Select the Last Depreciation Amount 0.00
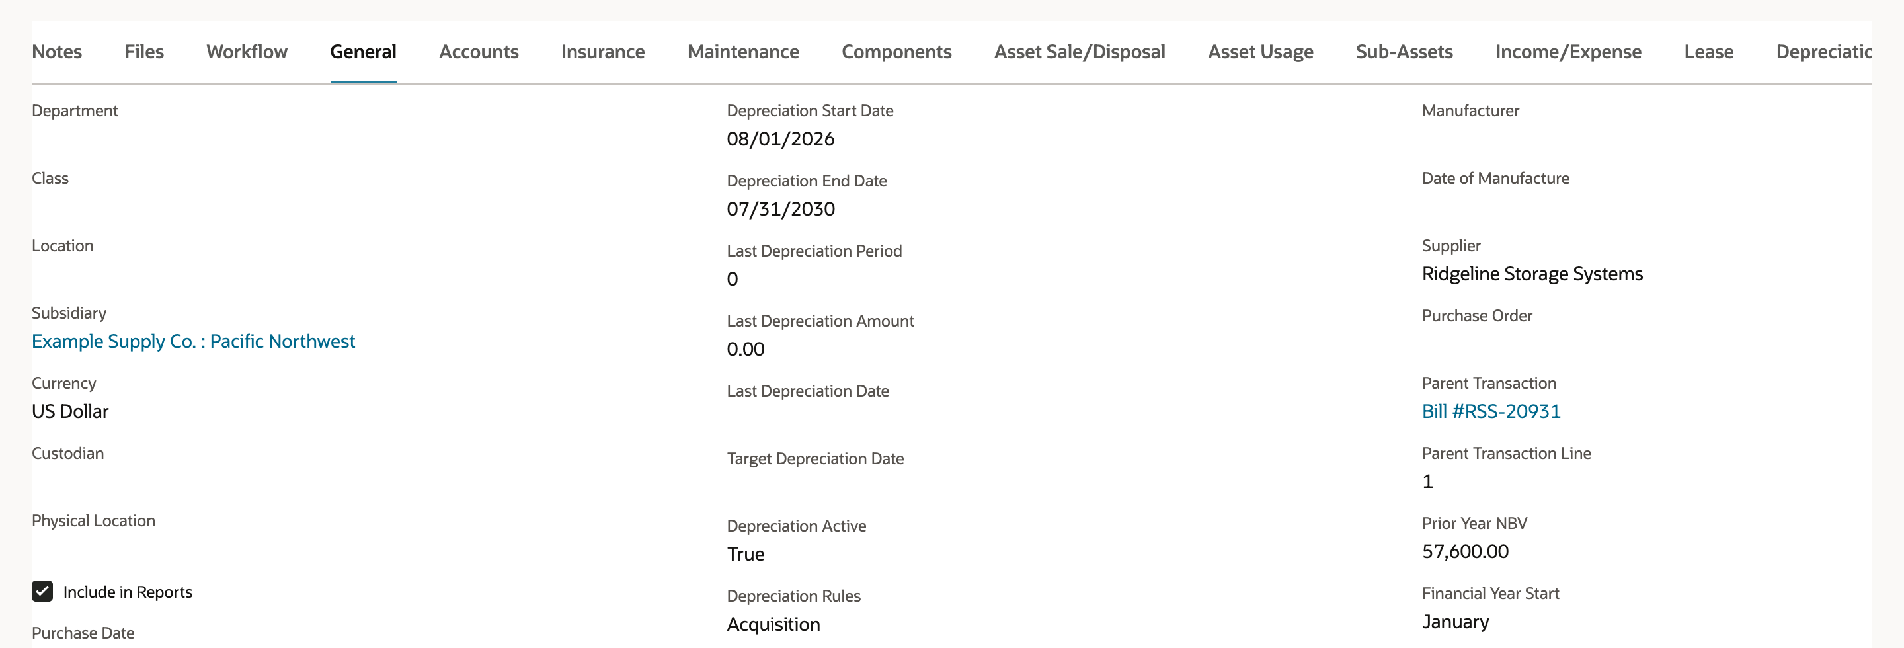Image resolution: width=1904 pixels, height=648 pixels. coord(746,350)
